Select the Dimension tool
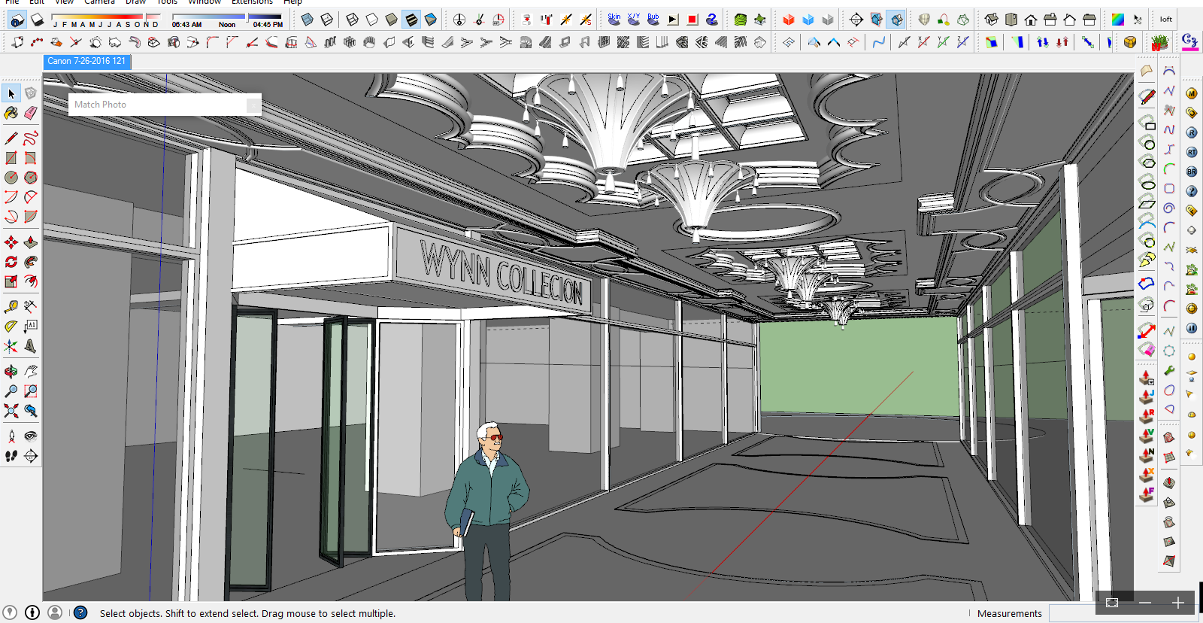This screenshot has height=623, width=1203. pos(30,307)
